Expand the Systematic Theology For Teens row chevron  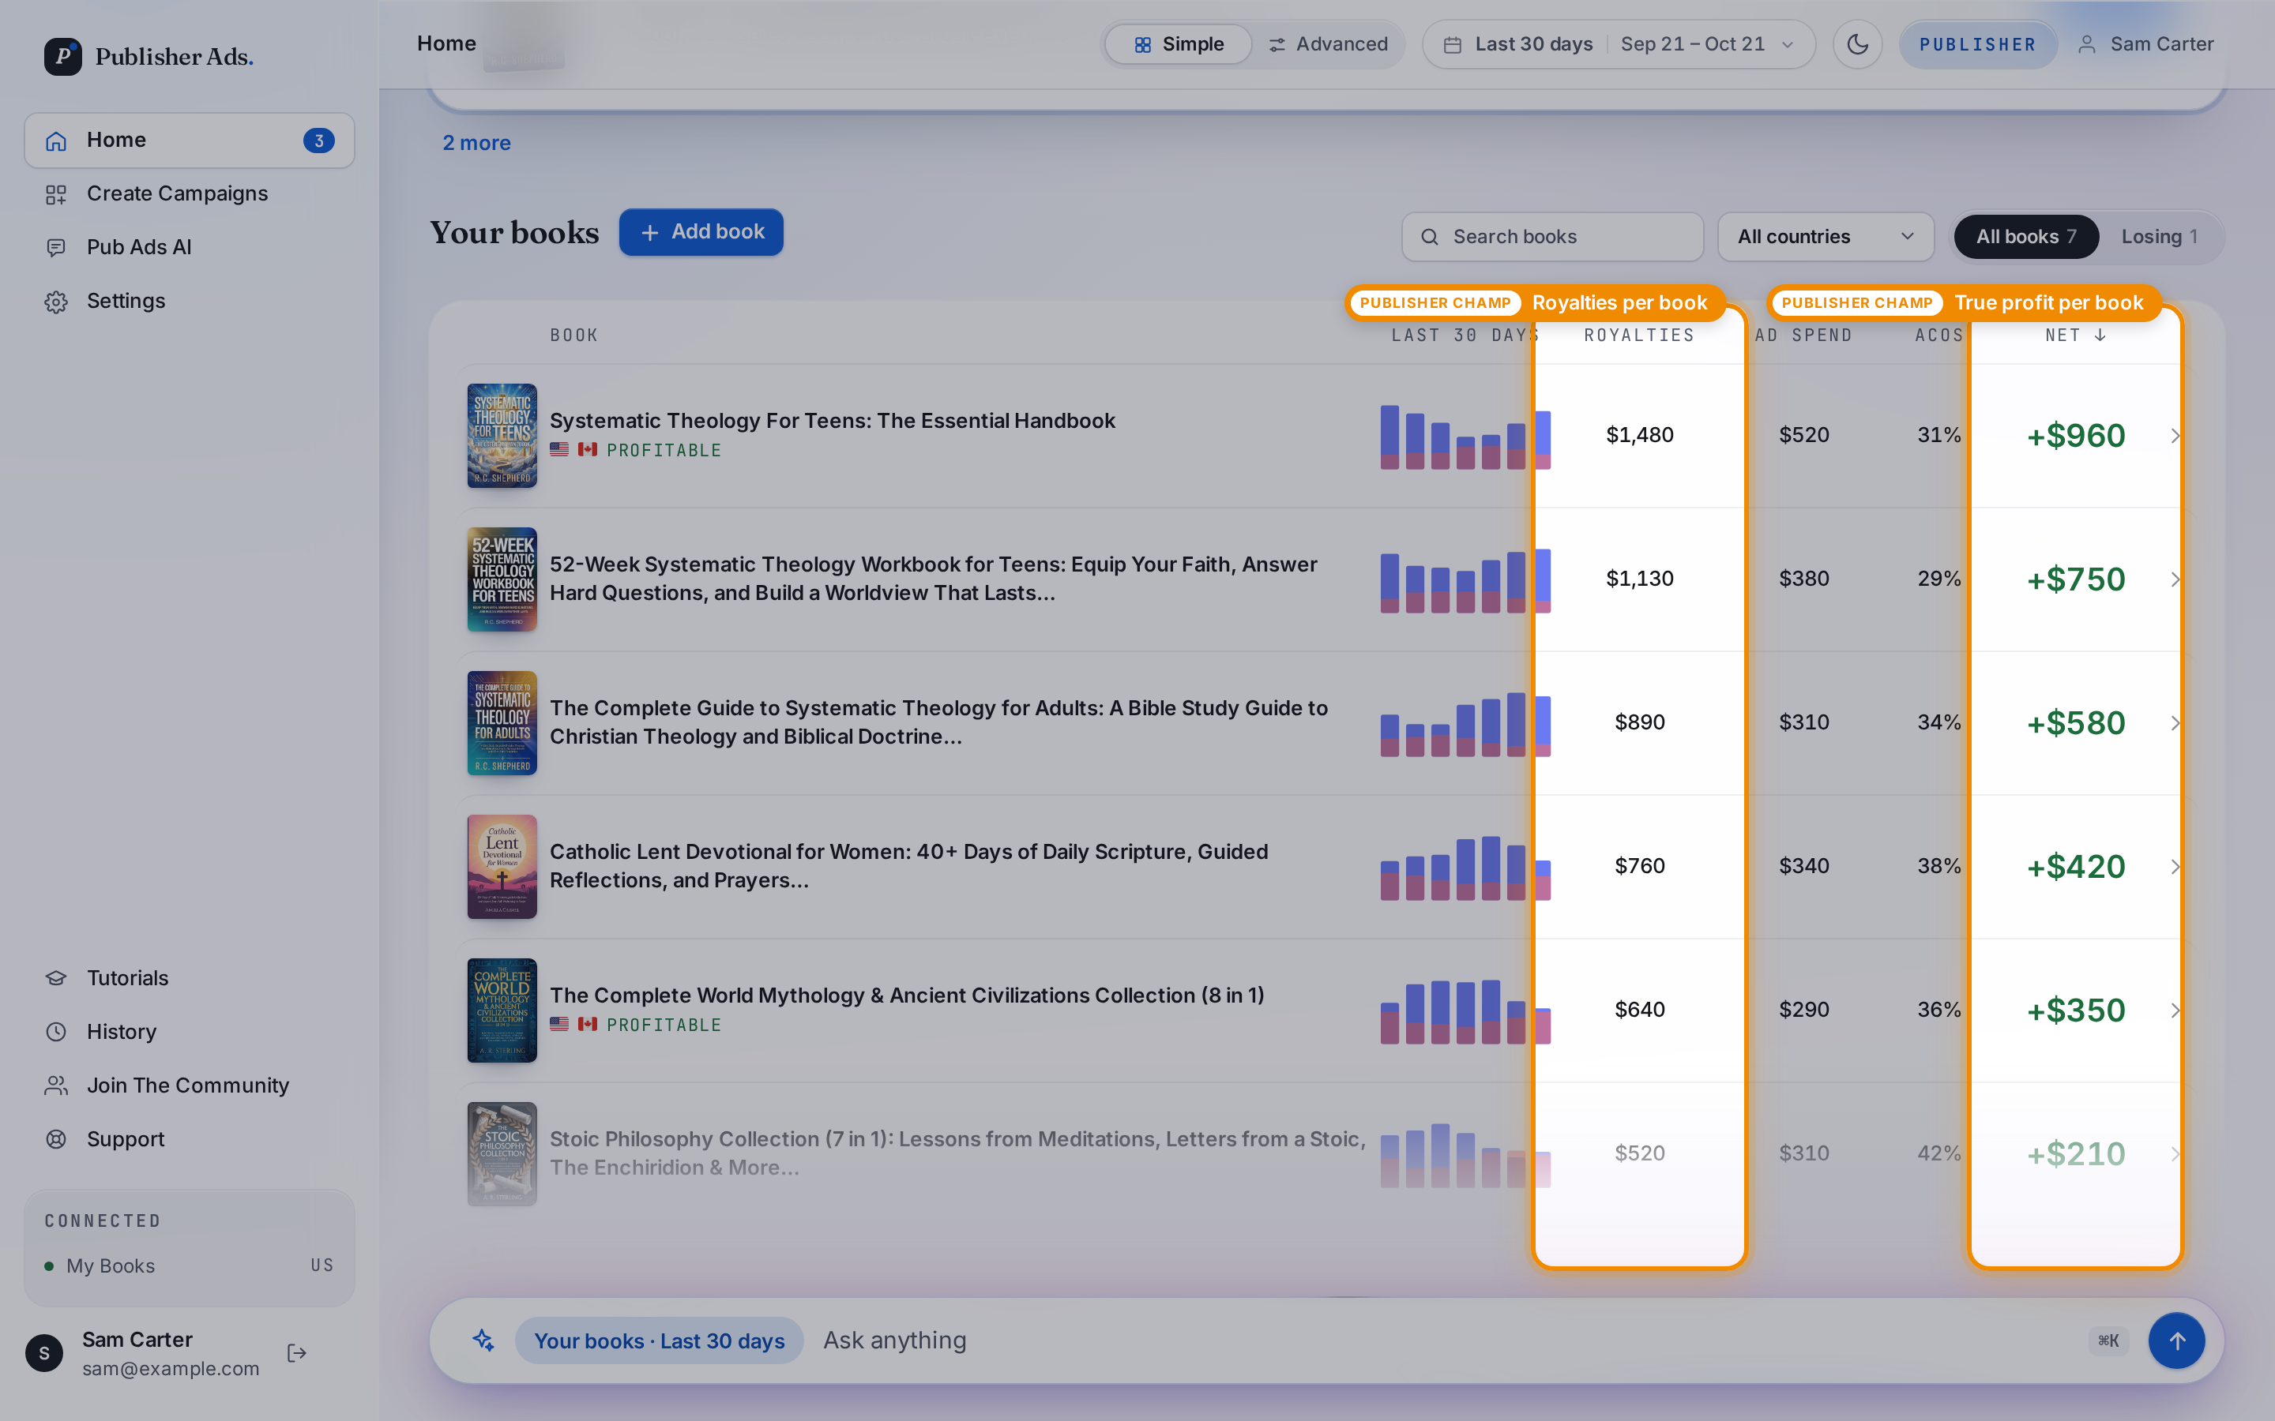2175,435
